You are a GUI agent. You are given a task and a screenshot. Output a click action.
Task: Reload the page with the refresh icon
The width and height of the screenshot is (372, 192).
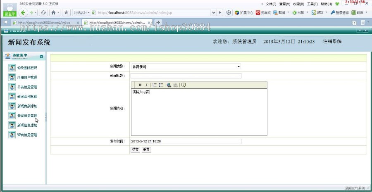tap(43, 12)
